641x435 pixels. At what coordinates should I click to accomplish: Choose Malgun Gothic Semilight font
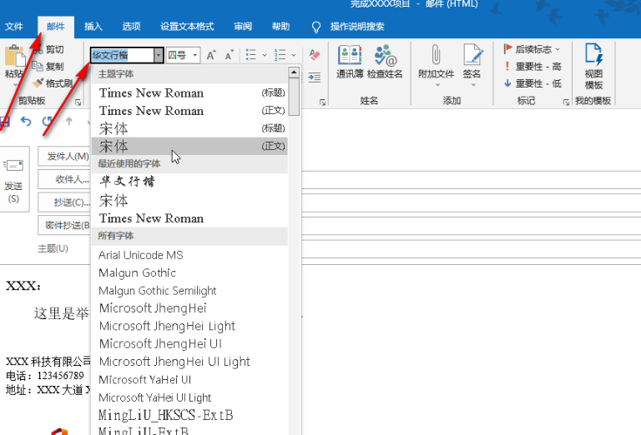click(x=189, y=291)
